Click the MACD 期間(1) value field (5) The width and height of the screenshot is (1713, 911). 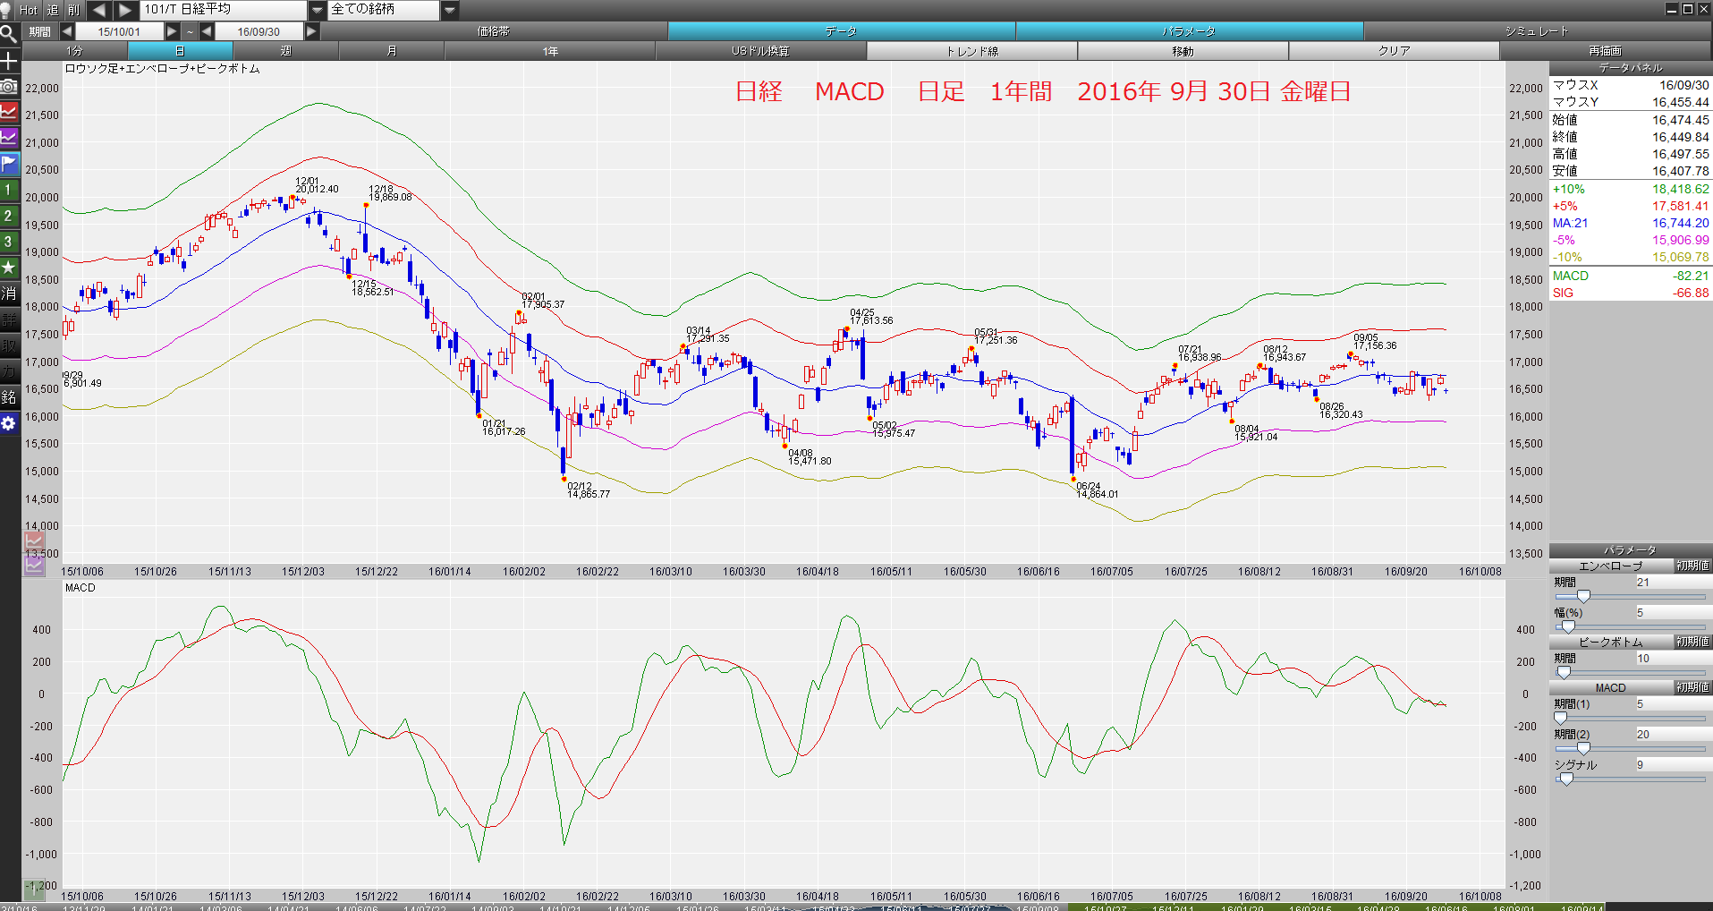(x=1673, y=704)
